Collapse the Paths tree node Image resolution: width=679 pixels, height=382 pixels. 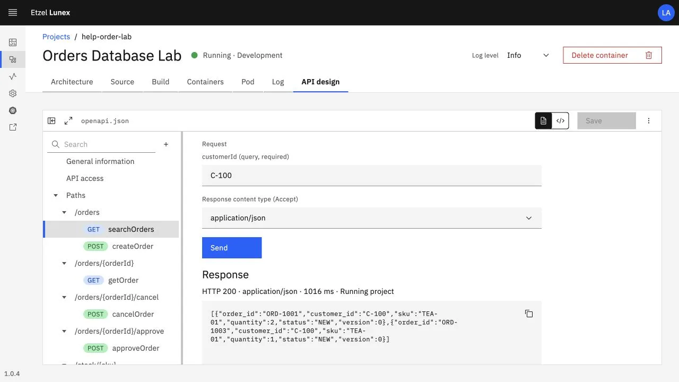coord(56,195)
